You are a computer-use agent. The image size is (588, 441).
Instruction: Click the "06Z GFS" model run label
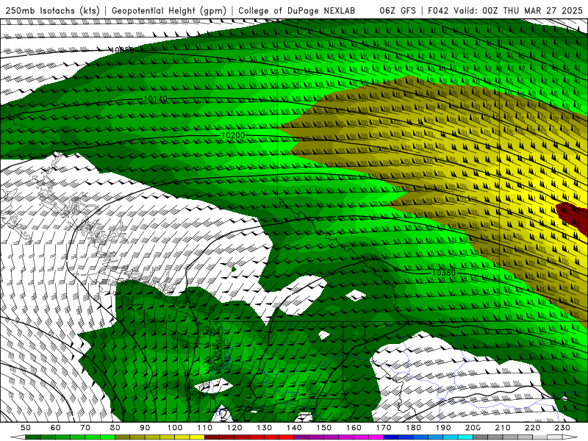click(x=398, y=10)
